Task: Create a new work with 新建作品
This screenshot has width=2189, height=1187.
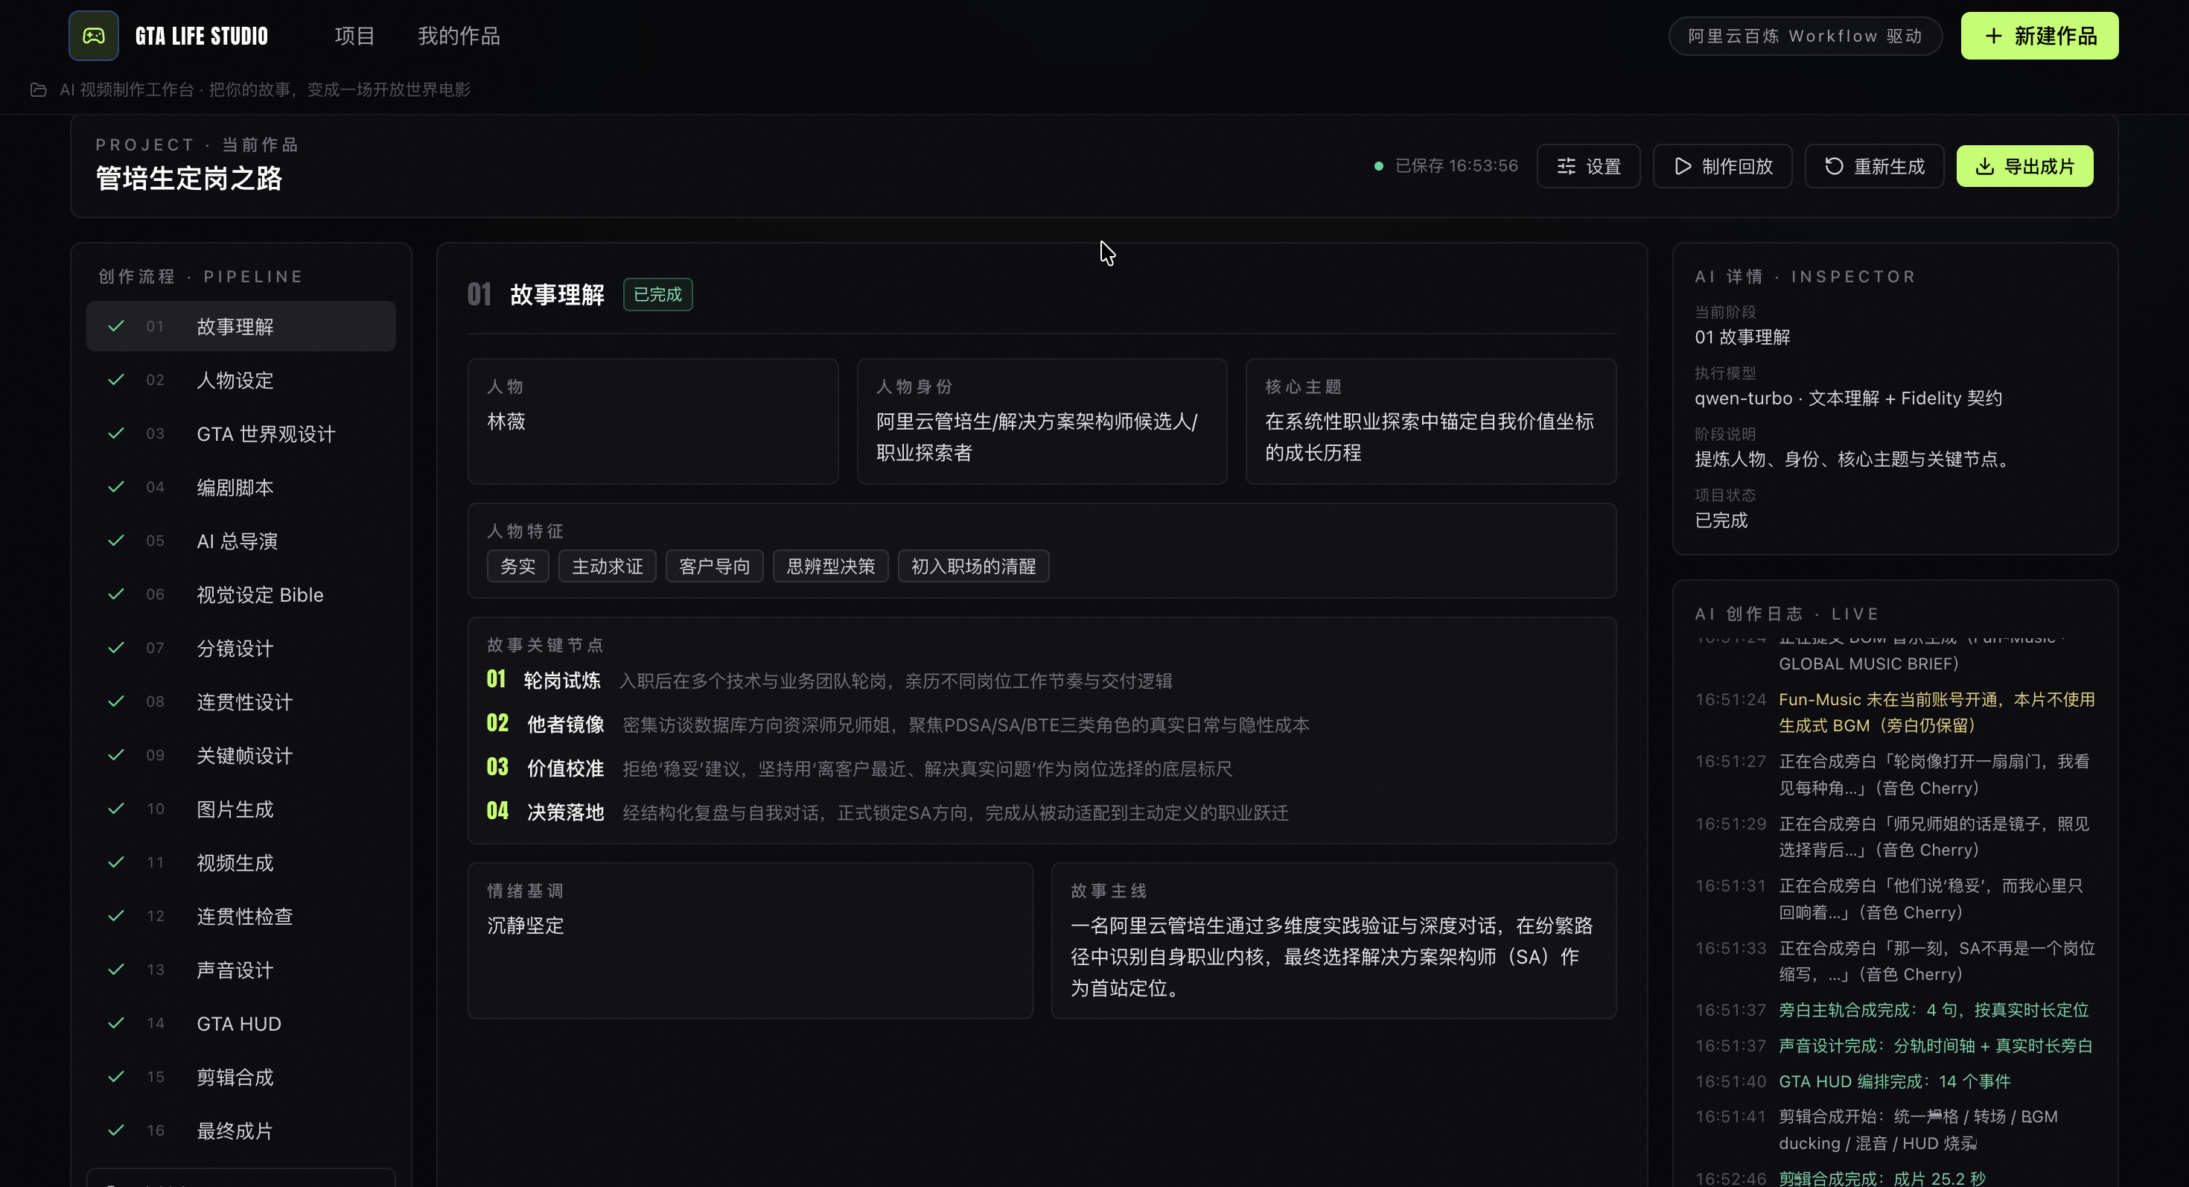Action: click(2039, 36)
